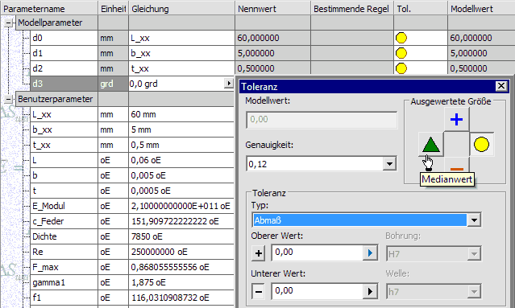Click the Tol. column header
Screen dimensions: 515x308
pos(421,8)
